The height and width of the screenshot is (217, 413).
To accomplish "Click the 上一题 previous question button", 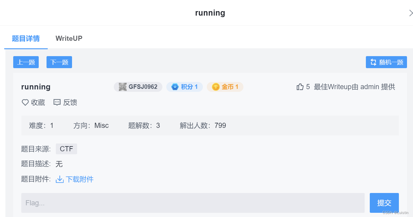I will coord(26,62).
